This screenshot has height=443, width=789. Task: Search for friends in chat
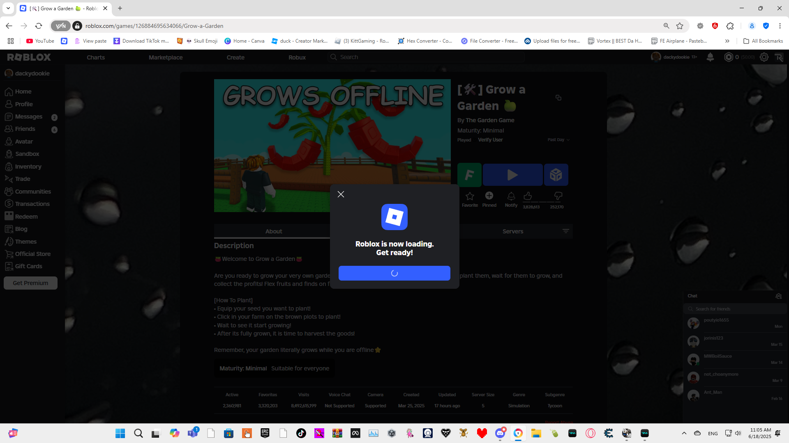pos(736,309)
